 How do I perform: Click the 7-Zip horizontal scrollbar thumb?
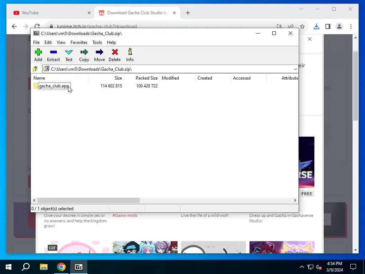click(x=88, y=201)
